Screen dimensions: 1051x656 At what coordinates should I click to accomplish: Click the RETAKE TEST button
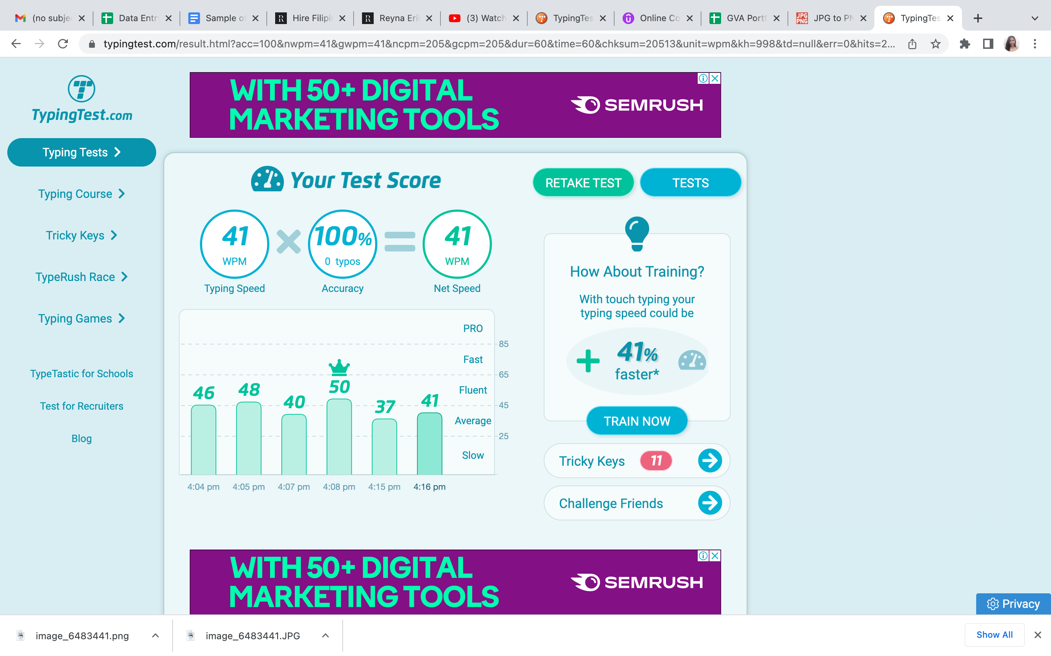[x=583, y=183]
